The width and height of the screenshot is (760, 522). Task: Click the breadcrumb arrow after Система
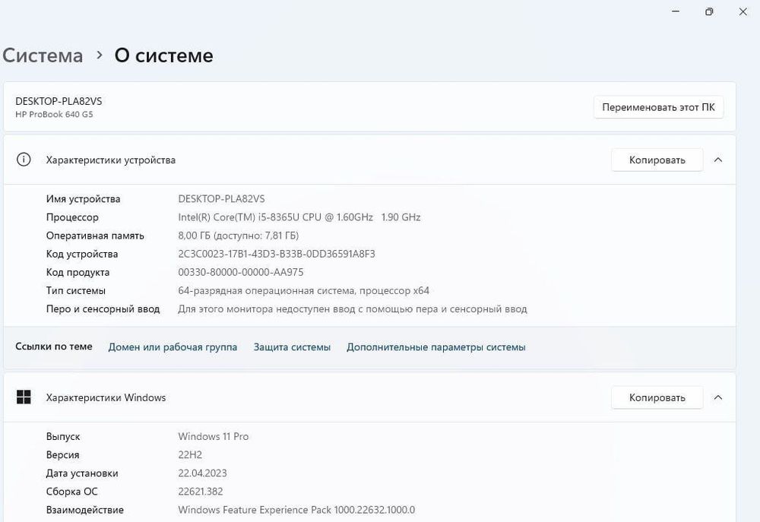click(x=100, y=55)
